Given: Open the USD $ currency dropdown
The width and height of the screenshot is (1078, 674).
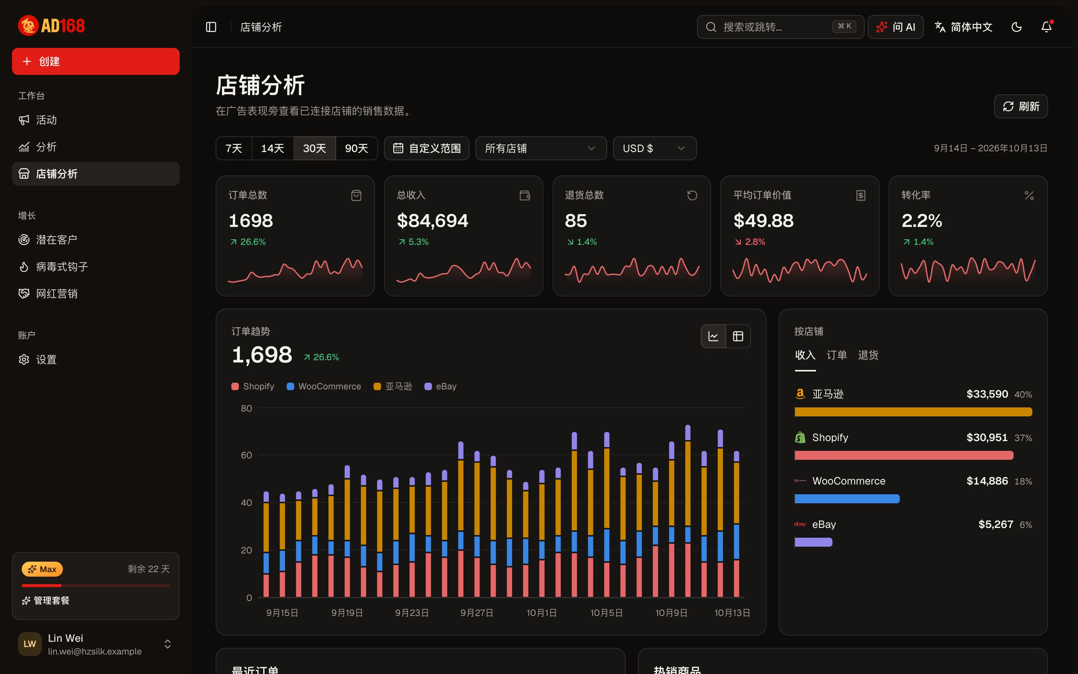Looking at the screenshot, I should pos(654,148).
